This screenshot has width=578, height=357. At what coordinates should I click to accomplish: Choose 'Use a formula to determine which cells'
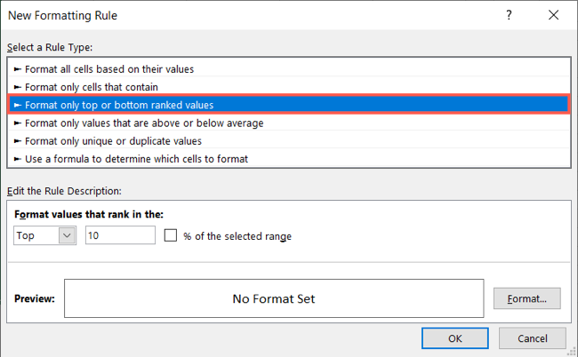[x=136, y=159]
